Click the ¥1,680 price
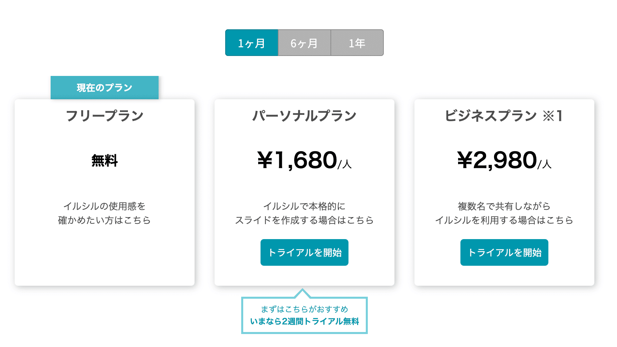This screenshot has height=347, width=617. coord(297,160)
